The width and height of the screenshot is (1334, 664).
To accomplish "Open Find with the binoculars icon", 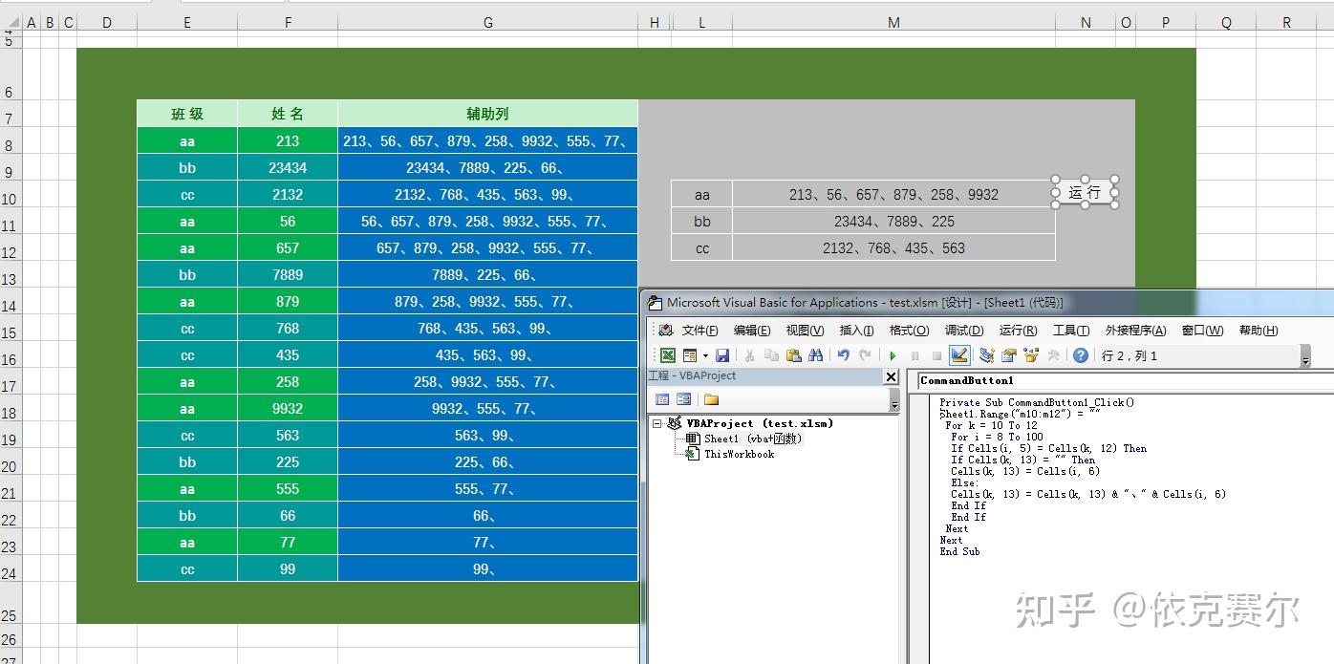I will point(815,355).
